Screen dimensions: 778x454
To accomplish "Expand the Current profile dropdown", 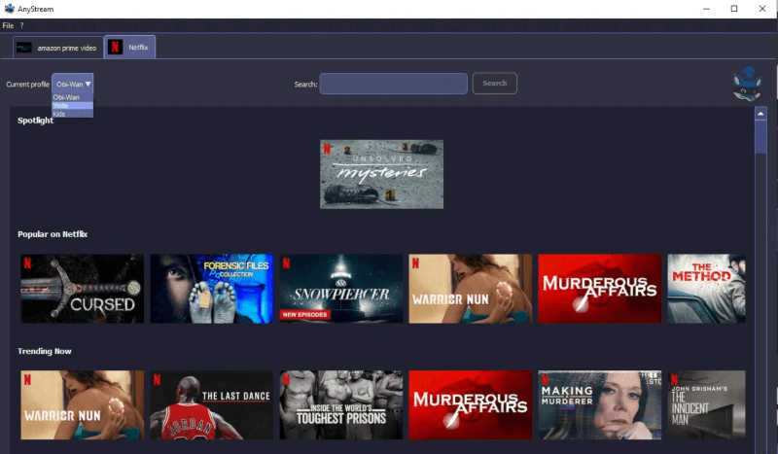I will (x=73, y=84).
